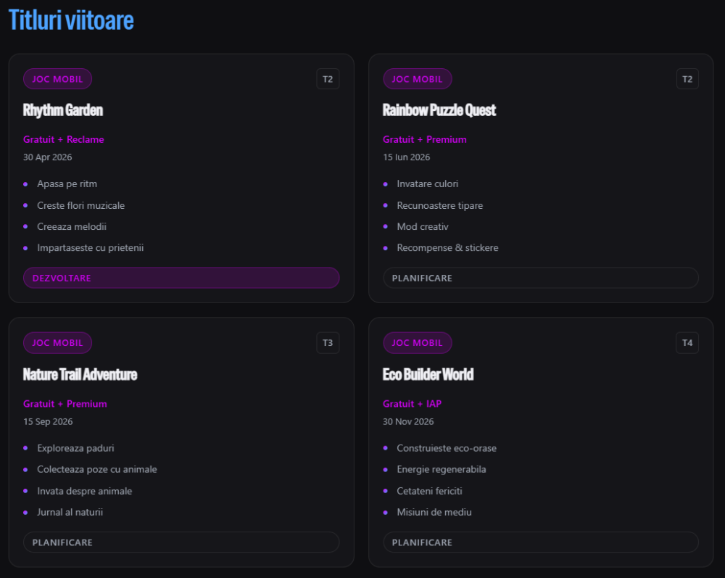Select T2 badge on Rhythm Garden card
725x578 pixels.
point(328,79)
